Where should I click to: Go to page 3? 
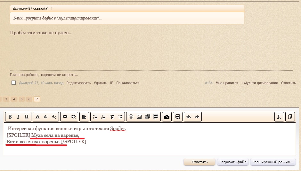(6, 99)
